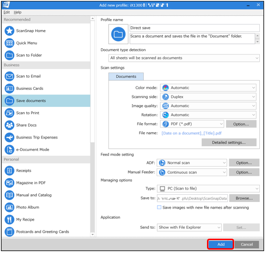Screen dimensions: 266x253
Task: Expand the Scanning side Duplex dropdown
Action: [x=208, y=97]
